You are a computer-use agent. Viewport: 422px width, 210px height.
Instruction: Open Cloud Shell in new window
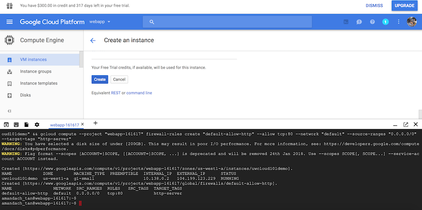406,124
